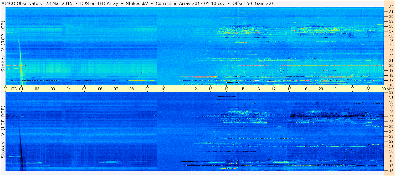
Task: Select the 15 hour mark on the time axis
Action: [x=242, y=89]
